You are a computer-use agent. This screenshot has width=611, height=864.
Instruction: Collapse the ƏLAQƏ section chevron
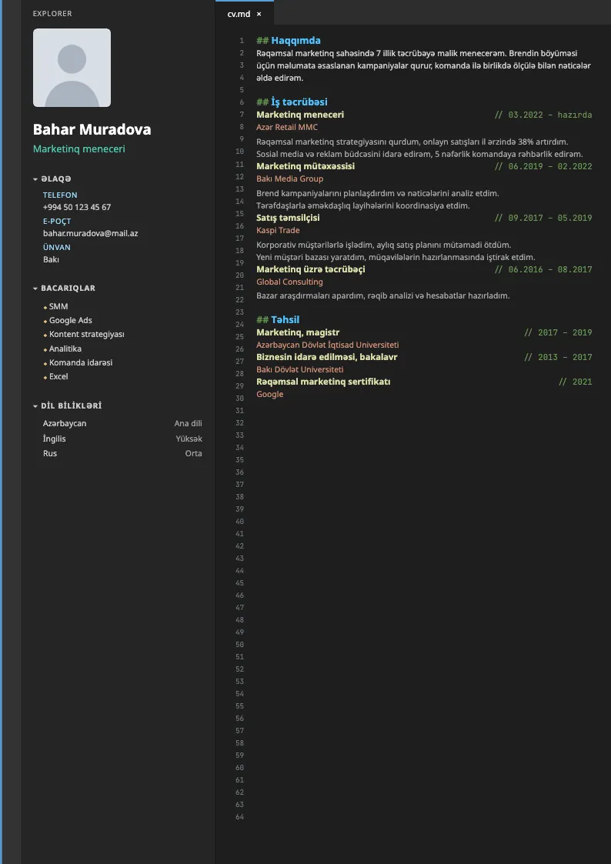35,179
